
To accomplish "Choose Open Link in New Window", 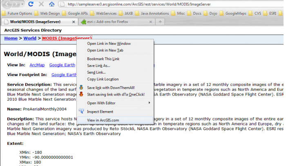I will tap(115, 44).
